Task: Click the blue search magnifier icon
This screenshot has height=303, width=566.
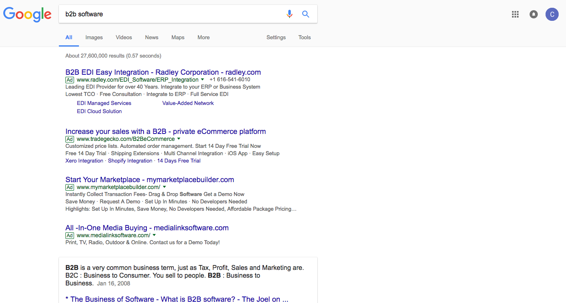Action: [305, 14]
